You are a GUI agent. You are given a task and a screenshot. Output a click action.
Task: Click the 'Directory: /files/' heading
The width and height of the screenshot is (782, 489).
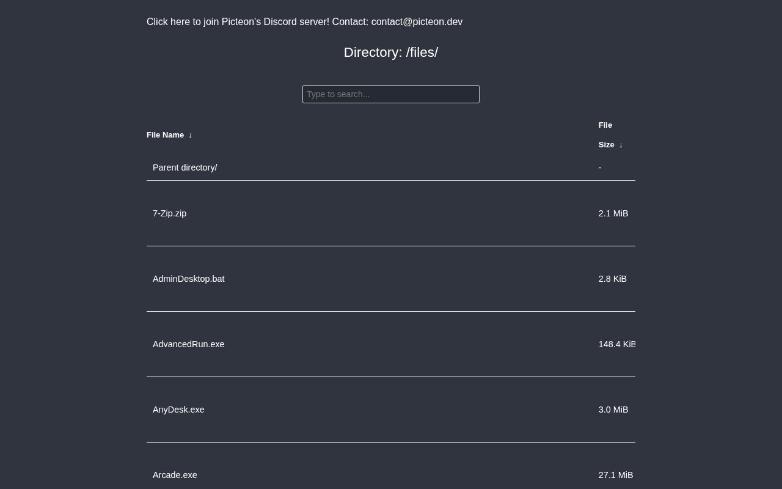click(x=391, y=53)
